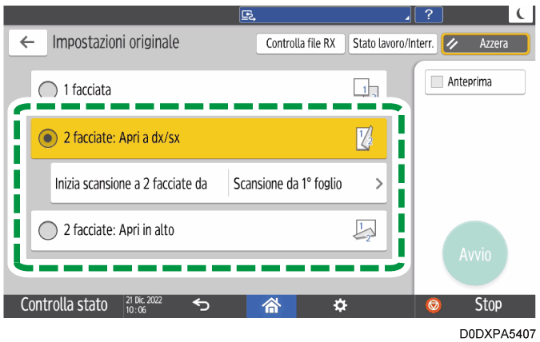The width and height of the screenshot is (540, 342).
Task: Select the 1 facciata radio button
Action: 49,90
